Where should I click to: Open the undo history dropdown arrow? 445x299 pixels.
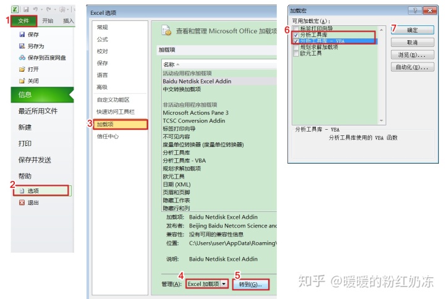tap(42, 10)
